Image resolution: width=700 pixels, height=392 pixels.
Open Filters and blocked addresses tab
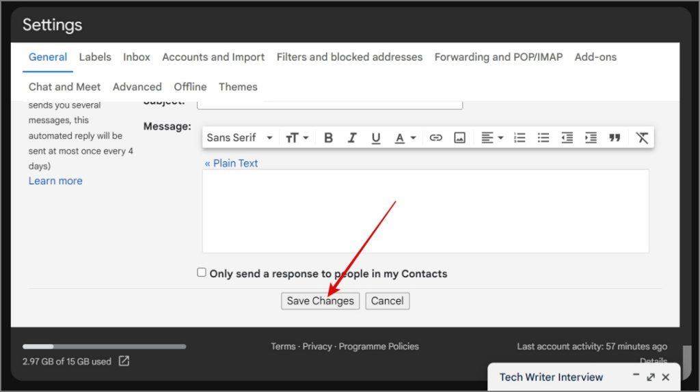click(x=349, y=57)
